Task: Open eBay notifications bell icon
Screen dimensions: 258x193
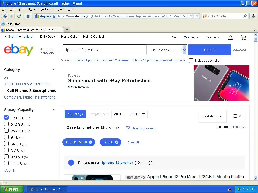Action: pos(230,38)
